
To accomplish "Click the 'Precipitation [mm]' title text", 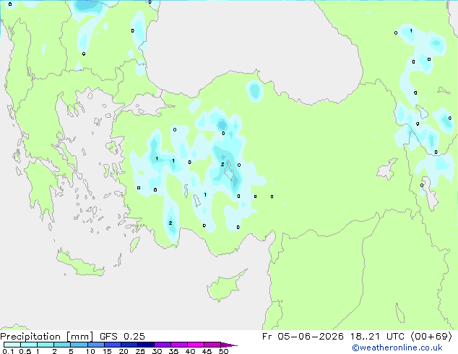I will 47,337.
